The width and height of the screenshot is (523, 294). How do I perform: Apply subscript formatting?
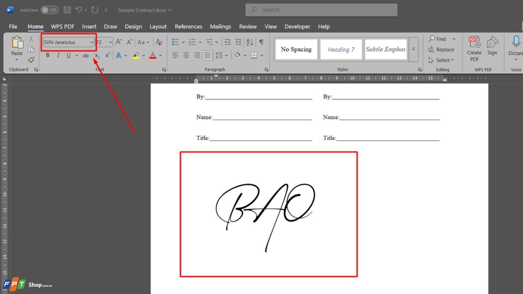coord(97,56)
